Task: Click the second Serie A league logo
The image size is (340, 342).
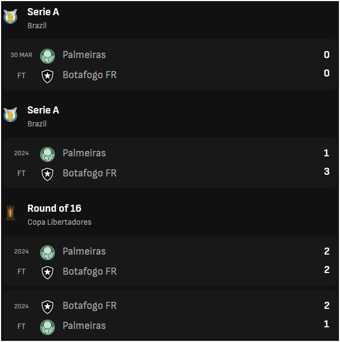Action: click(x=10, y=115)
